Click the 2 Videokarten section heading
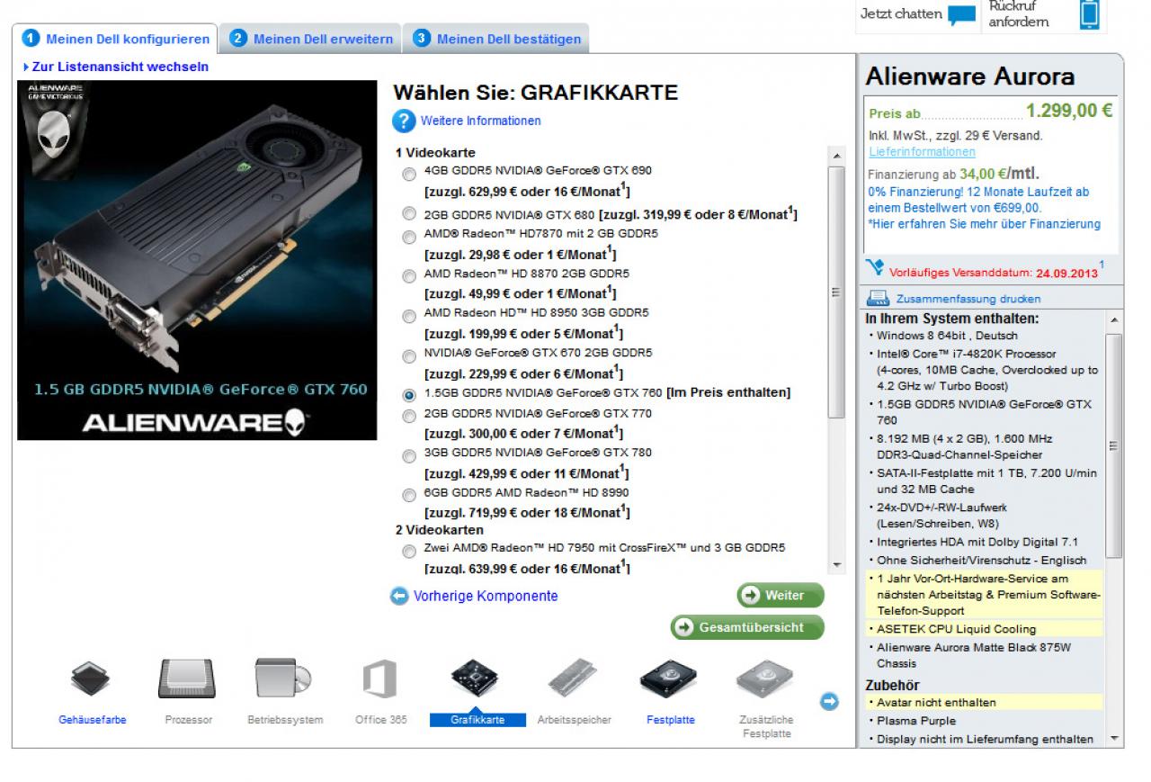The image size is (1151, 782). [x=439, y=530]
